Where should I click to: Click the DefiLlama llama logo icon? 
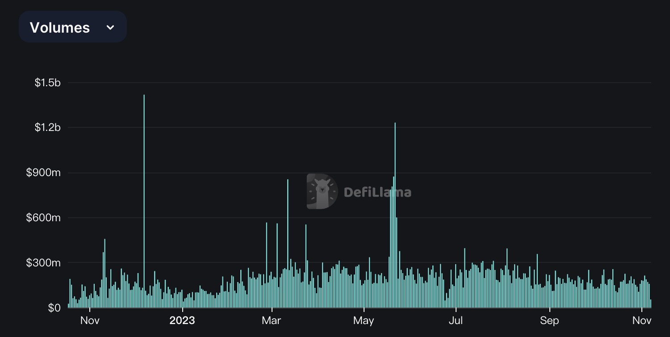[x=322, y=192]
